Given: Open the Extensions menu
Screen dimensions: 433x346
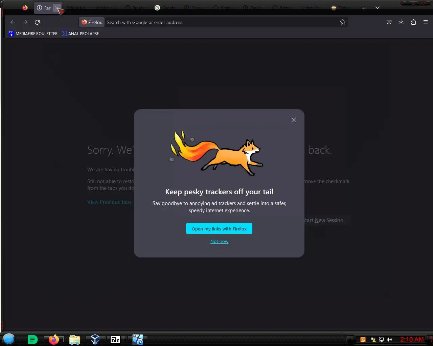Looking at the screenshot, I should tap(413, 22).
